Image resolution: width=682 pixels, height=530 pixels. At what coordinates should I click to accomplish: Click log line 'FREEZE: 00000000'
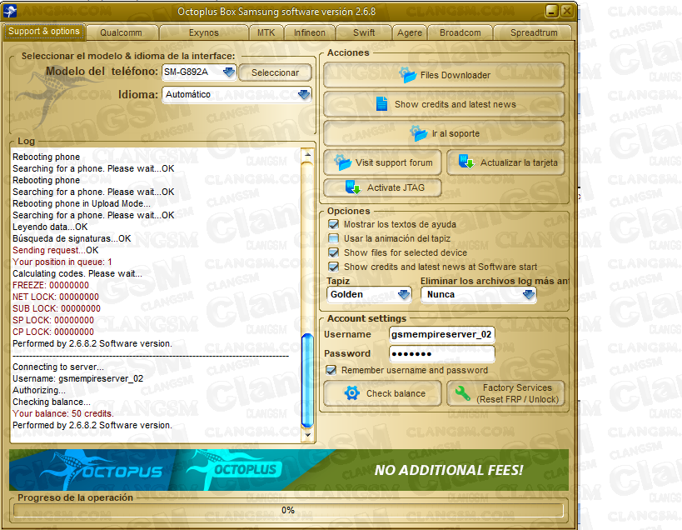coord(51,285)
